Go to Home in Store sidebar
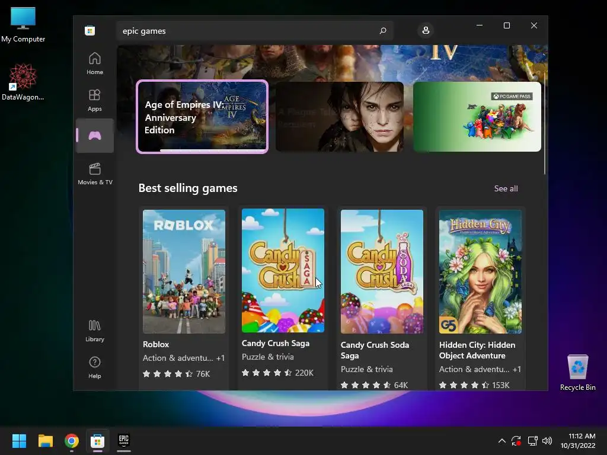Viewport: 607px width, 455px height. 95,63
